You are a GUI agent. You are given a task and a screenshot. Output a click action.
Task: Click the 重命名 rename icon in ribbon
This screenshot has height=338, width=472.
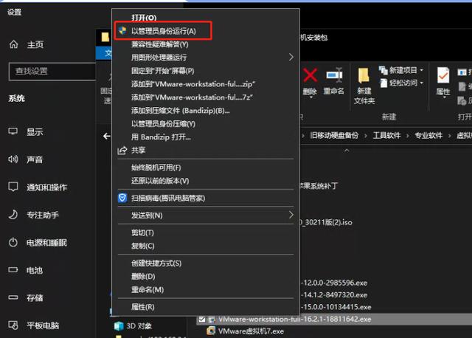point(334,75)
